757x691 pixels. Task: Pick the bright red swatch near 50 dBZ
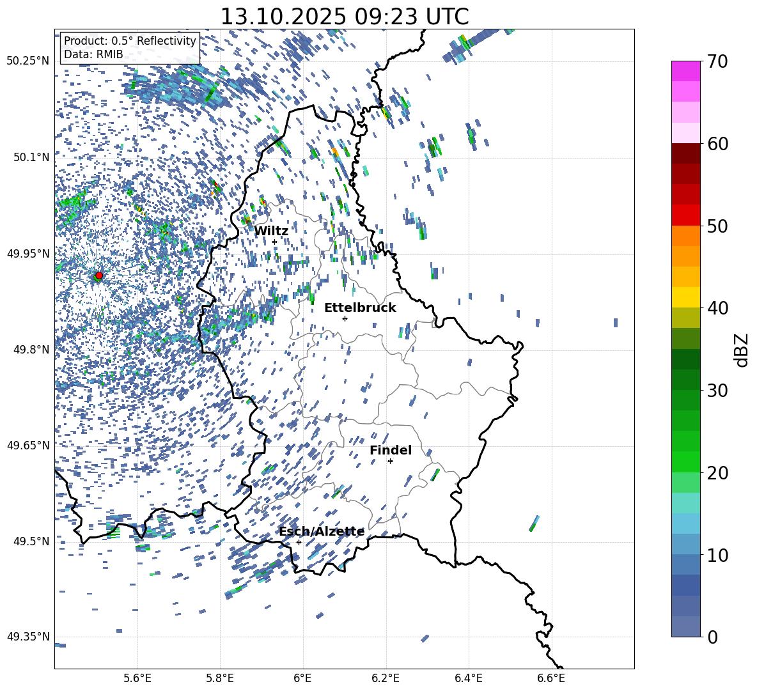686,215
